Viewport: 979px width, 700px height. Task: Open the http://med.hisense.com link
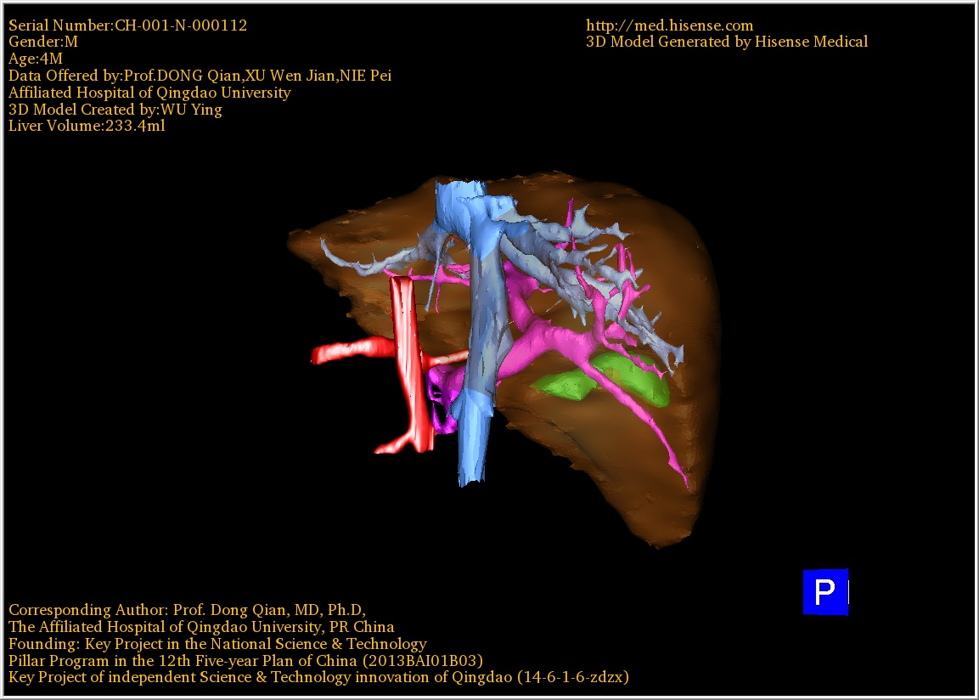click(669, 25)
